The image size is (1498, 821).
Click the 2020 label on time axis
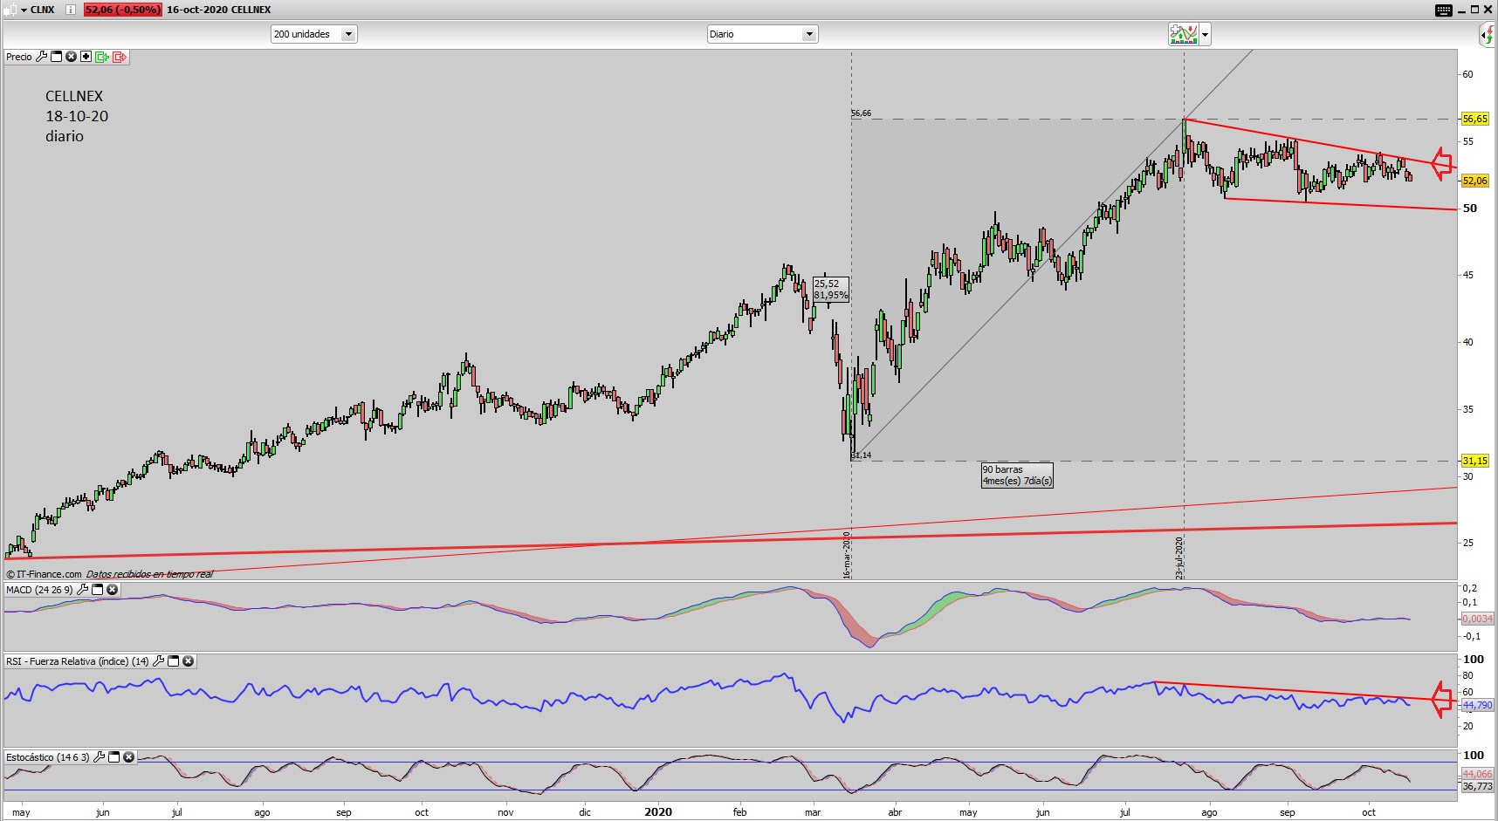pyautogui.click(x=658, y=811)
